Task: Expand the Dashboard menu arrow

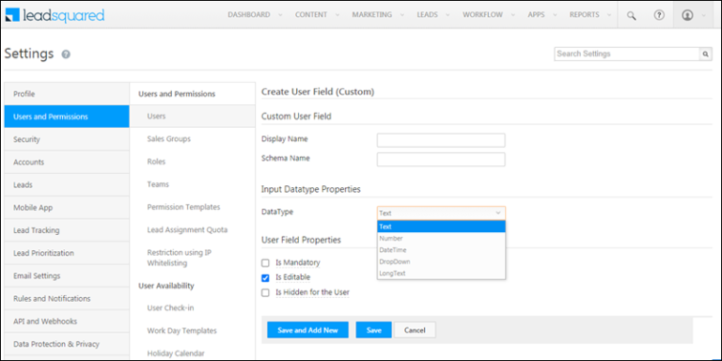Action: pos(280,15)
